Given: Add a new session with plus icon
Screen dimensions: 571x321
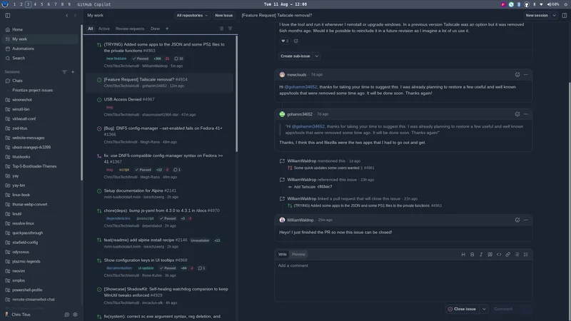Looking at the screenshot, I should tap(73, 72).
